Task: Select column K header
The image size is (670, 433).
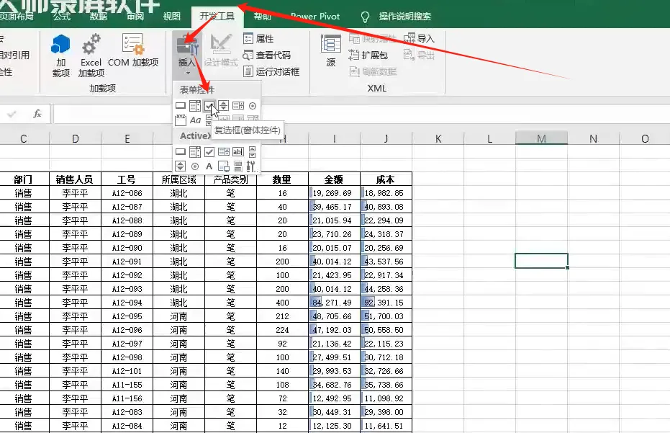Action: tap(438, 138)
